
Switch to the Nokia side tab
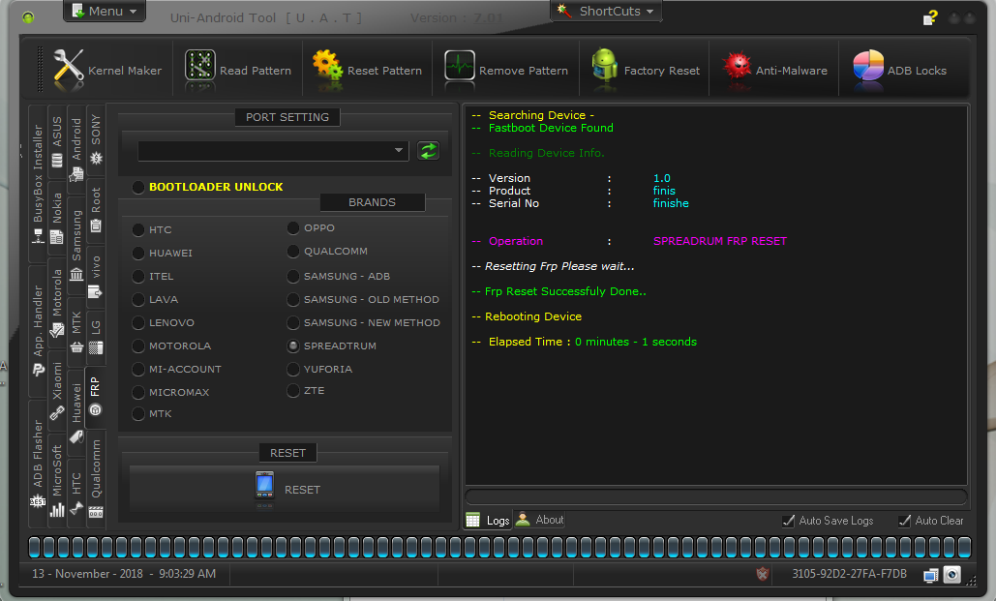click(x=57, y=218)
